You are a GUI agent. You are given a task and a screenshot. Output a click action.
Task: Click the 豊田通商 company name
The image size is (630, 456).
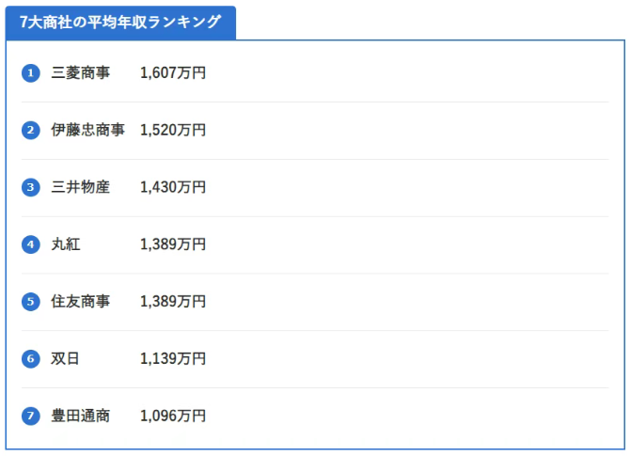[80, 416]
